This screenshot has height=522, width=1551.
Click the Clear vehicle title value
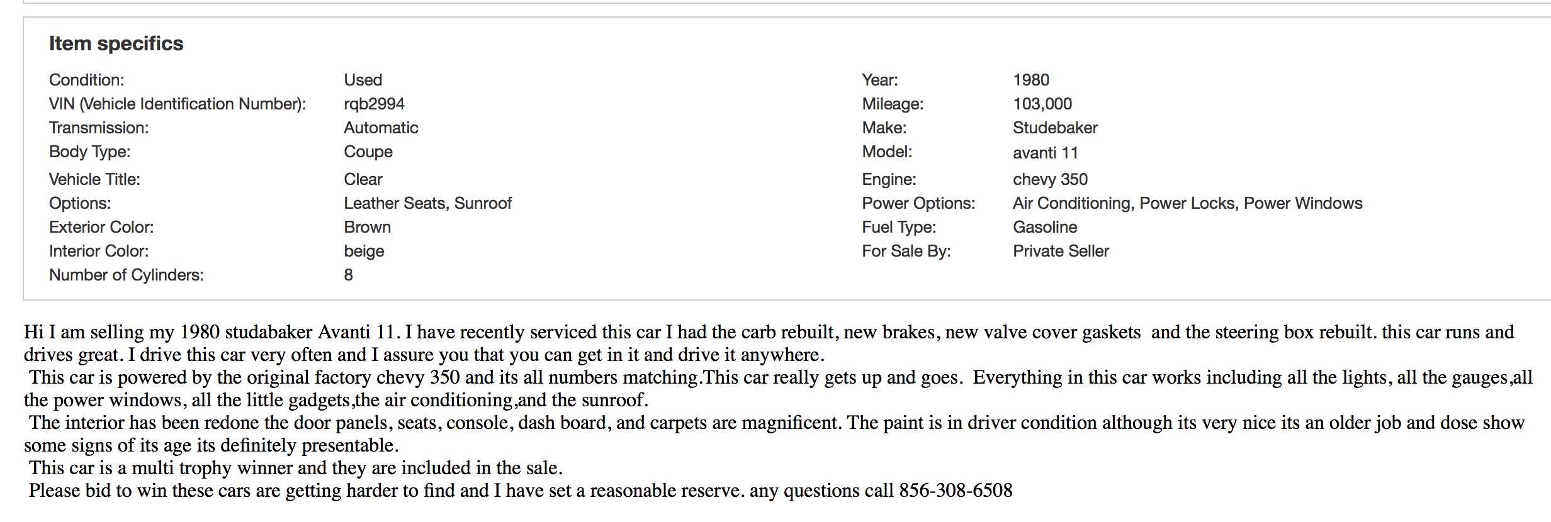coord(363,179)
